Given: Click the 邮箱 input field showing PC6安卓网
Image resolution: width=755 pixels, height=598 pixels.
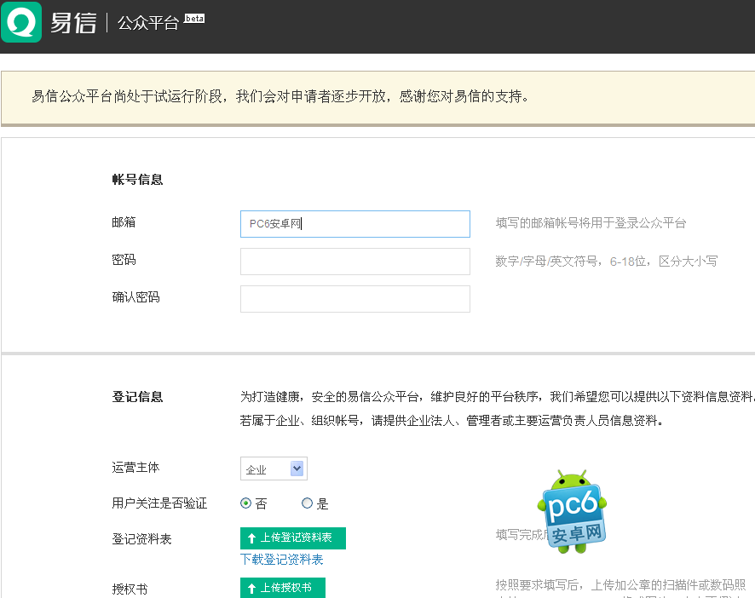Looking at the screenshot, I should [x=354, y=224].
